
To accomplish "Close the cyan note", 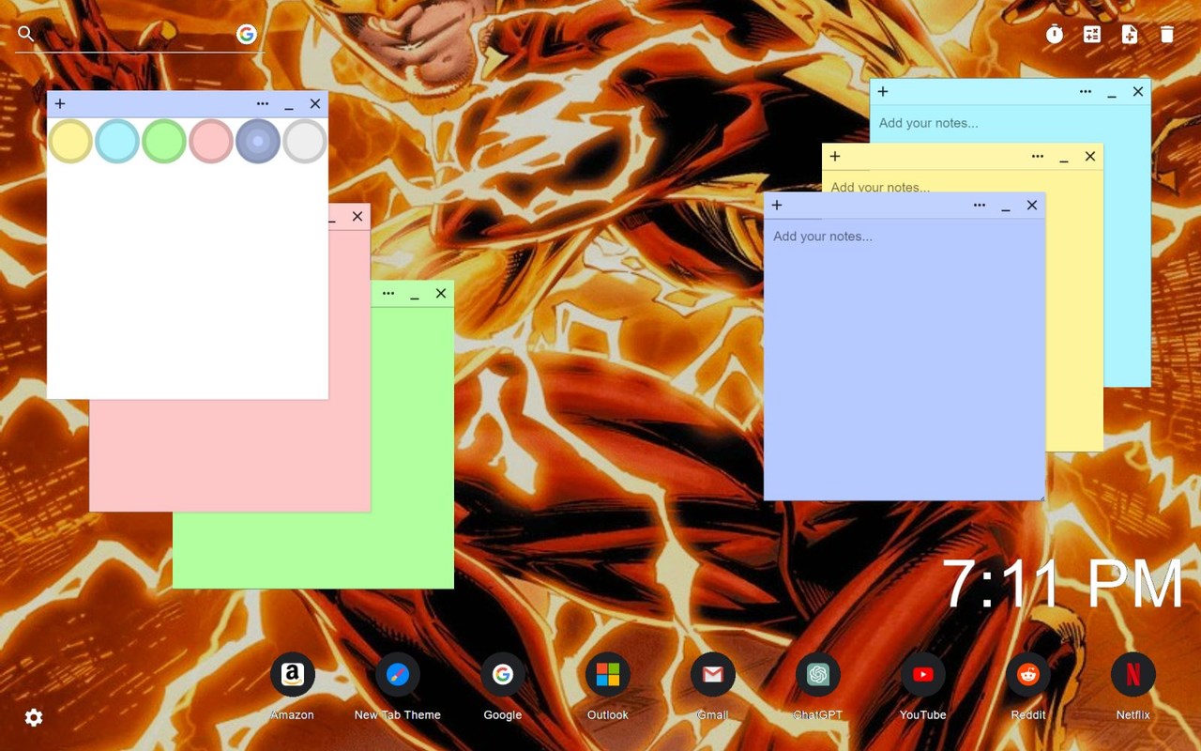I will click(x=1138, y=92).
